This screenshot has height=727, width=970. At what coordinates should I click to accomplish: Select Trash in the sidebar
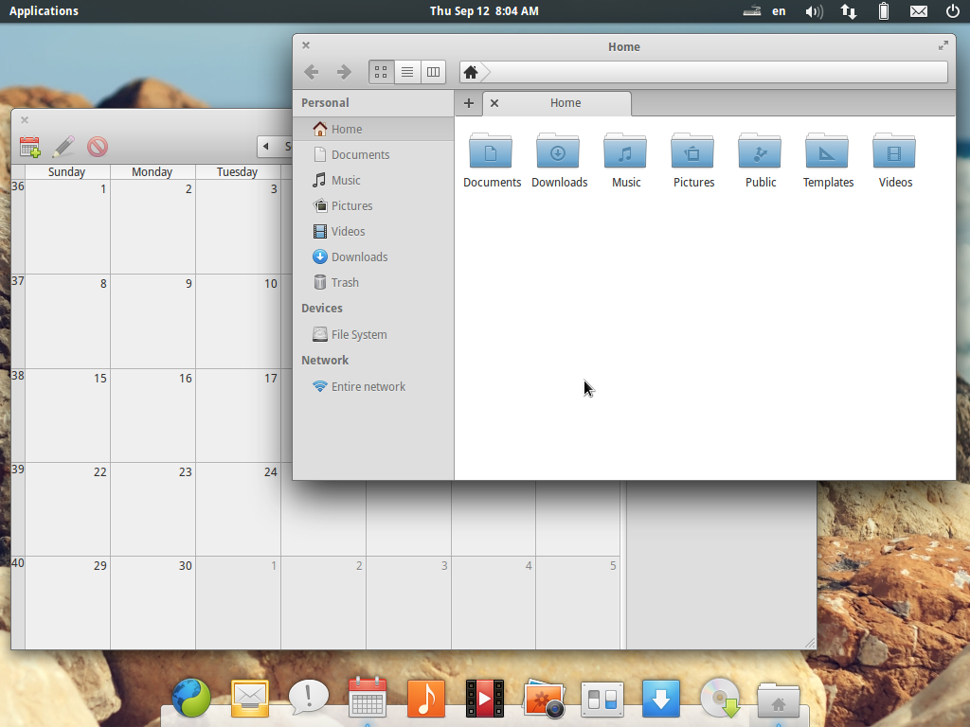(x=345, y=282)
